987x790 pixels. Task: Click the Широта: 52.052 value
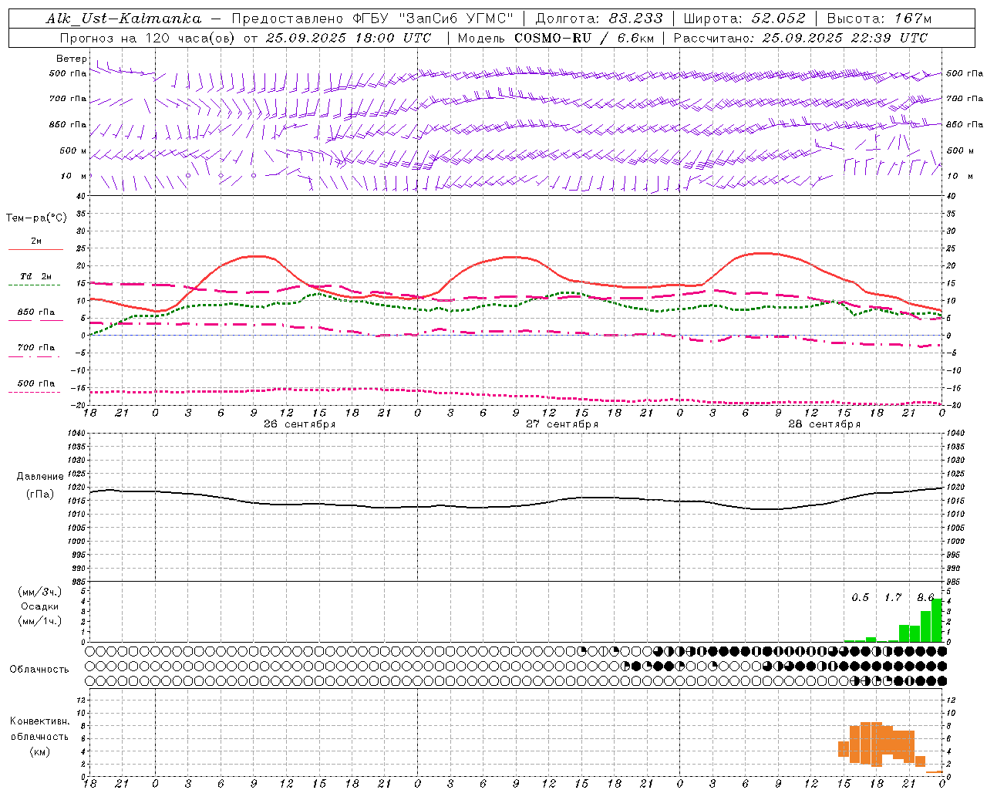click(x=745, y=19)
